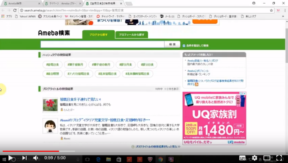The width and height of the screenshot is (288, 163).
Task: Click the #部分日食 hashtag
Action: (x=147, y=65)
